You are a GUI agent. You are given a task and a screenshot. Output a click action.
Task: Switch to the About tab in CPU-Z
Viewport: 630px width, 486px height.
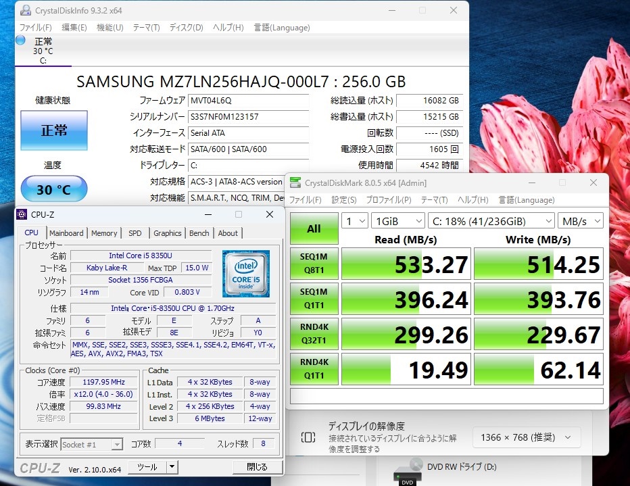[x=228, y=233]
